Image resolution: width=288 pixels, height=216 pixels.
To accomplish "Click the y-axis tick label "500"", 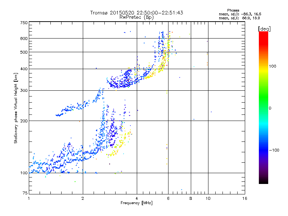I will [x=24, y=52].
